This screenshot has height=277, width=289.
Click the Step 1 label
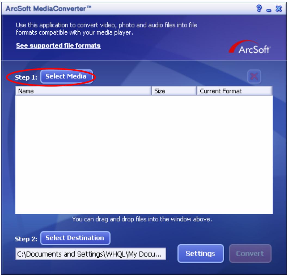[26, 78]
